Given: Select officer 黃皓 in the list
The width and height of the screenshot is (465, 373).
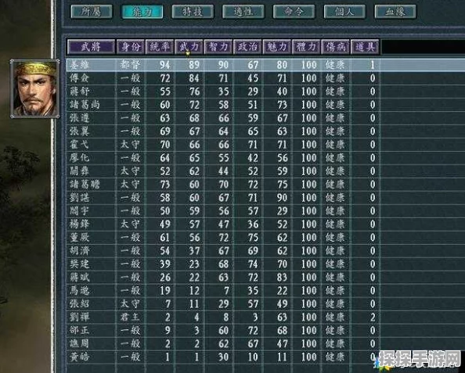Looking at the screenshot, I should coord(80,357).
